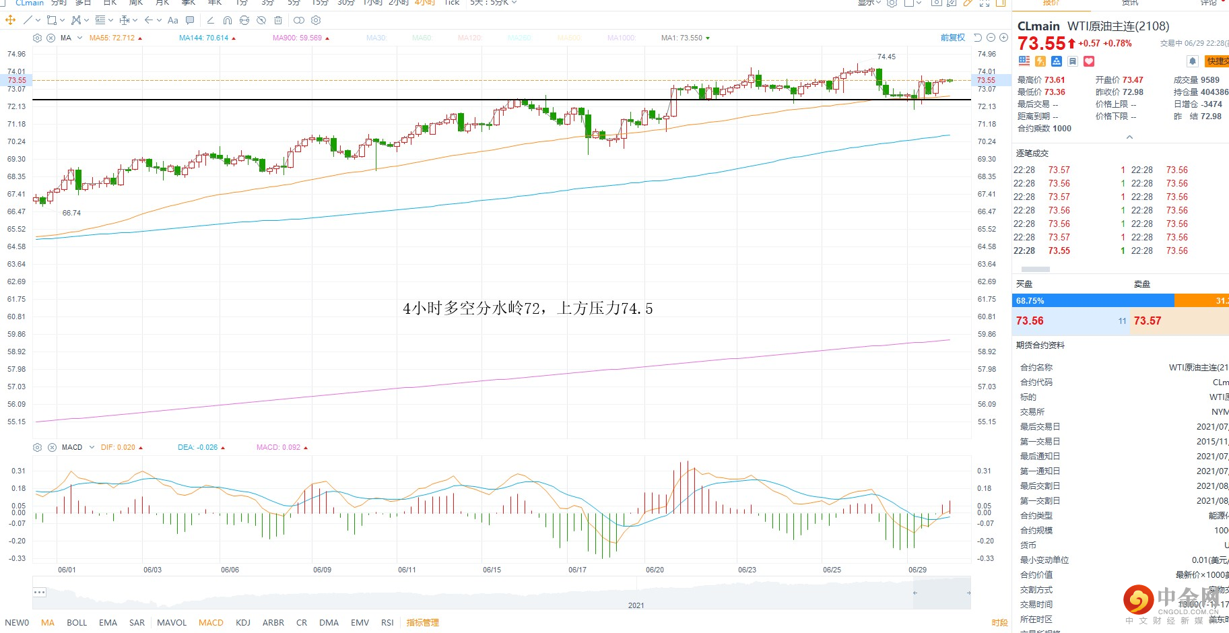Select the text annotation tool (Aa)
The image size is (1229, 633).
click(173, 20)
